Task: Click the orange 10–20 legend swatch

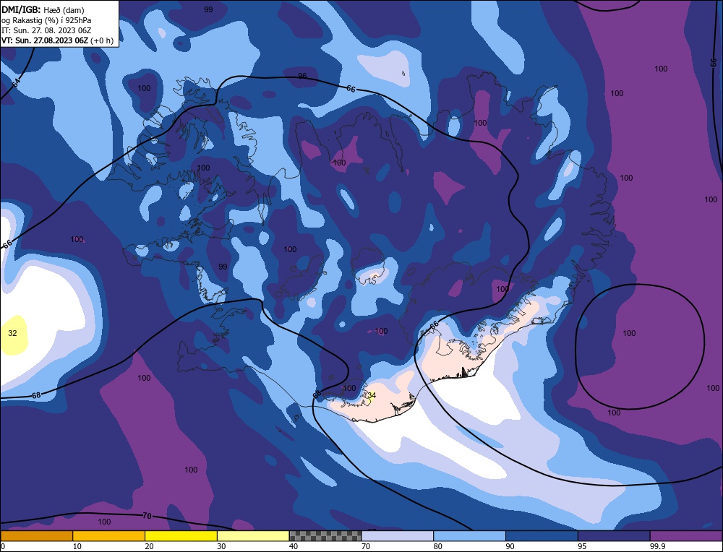Action: tap(109, 536)
